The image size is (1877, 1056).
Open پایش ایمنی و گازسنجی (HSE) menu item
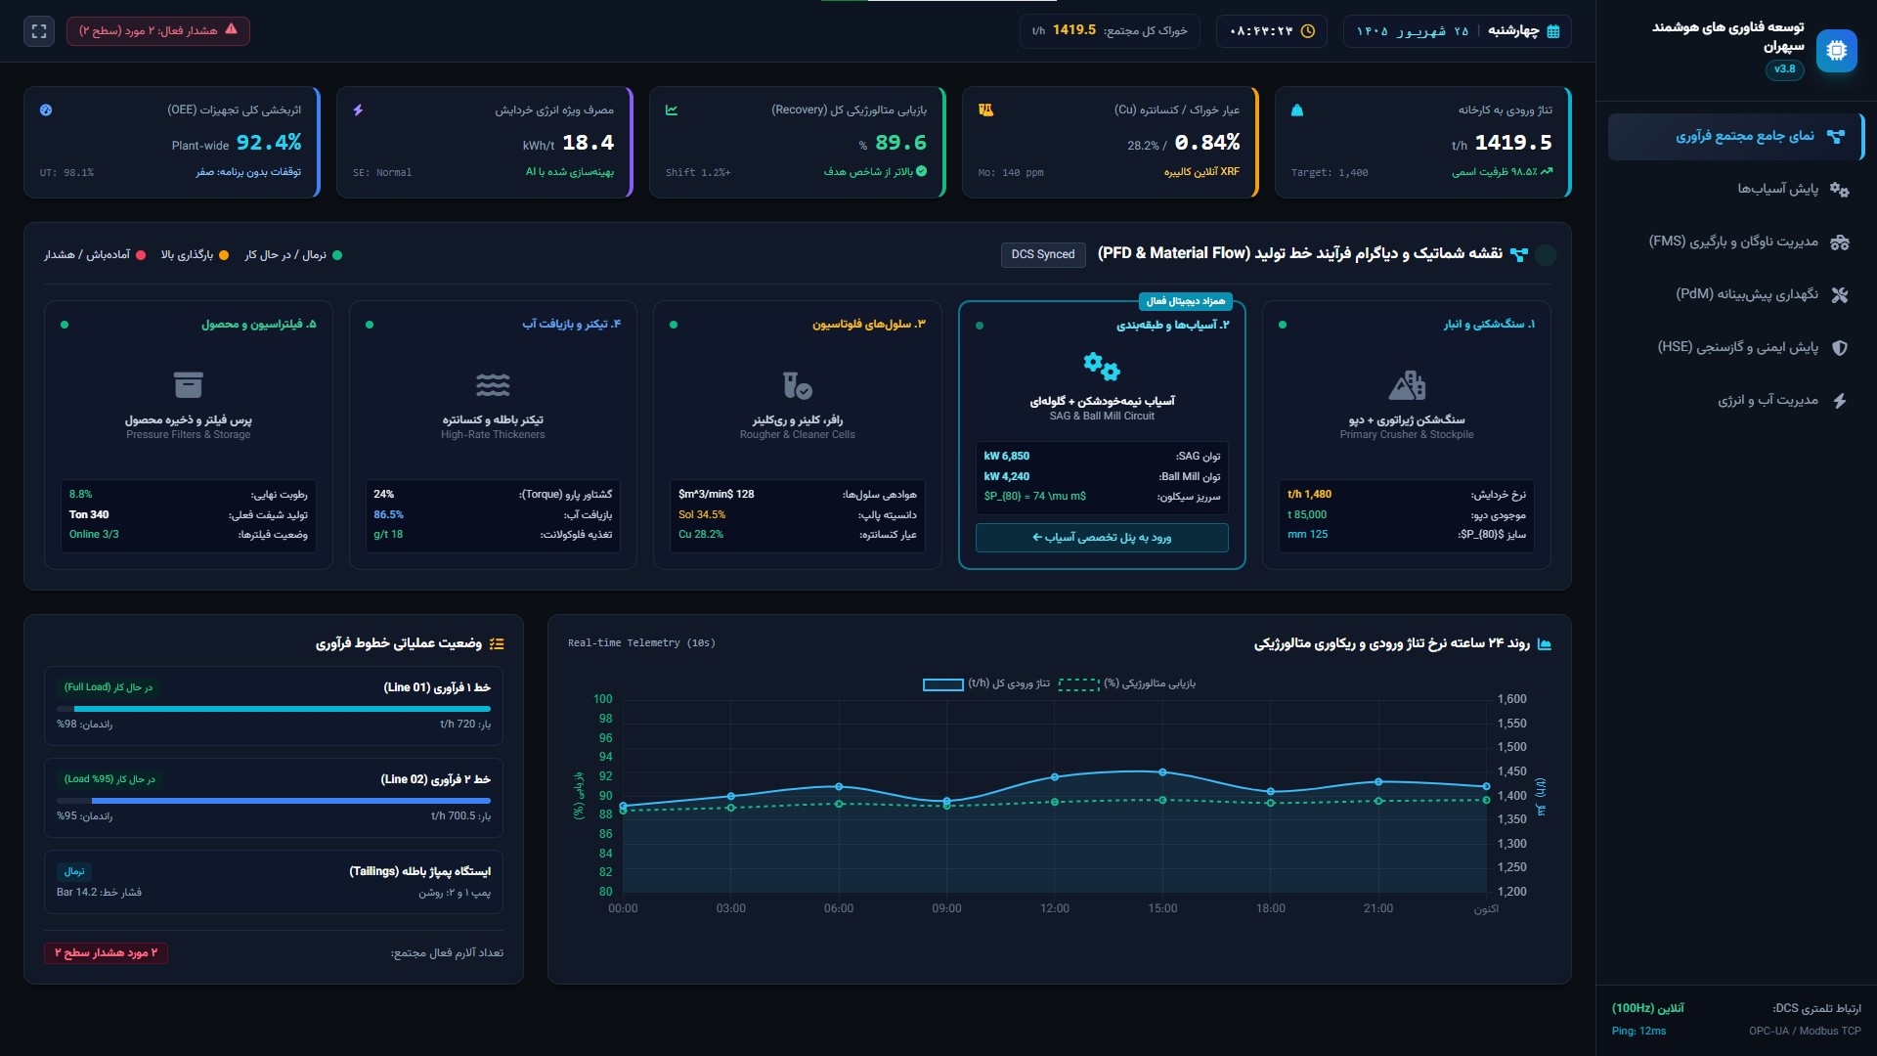[x=1735, y=347]
